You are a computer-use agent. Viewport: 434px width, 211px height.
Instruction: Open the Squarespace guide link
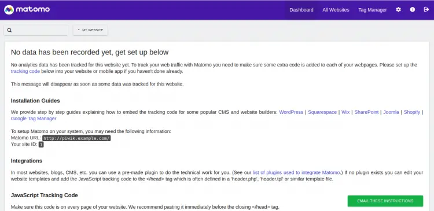pyautogui.click(x=322, y=112)
